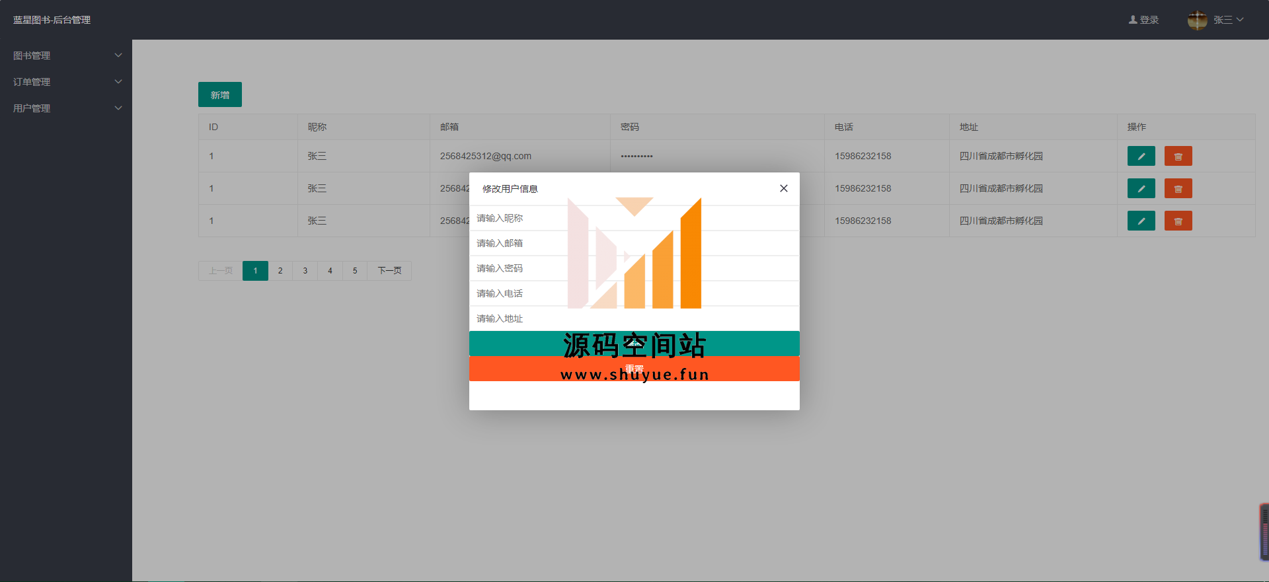Click the delete trash icon in second row
The image size is (1269, 582).
tap(1178, 188)
